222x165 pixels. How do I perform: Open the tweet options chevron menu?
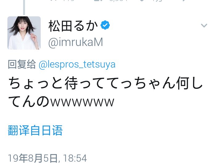click(204, 26)
